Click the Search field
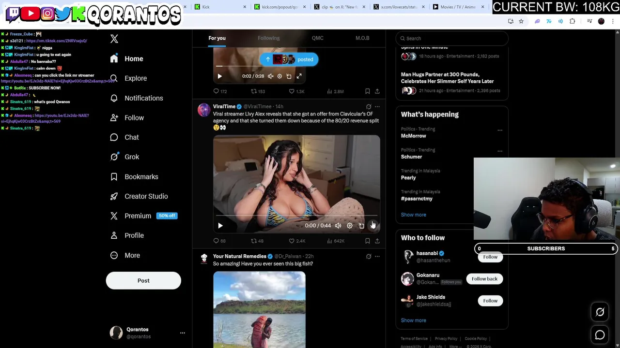Image resolution: width=620 pixels, height=348 pixels. coord(452,38)
